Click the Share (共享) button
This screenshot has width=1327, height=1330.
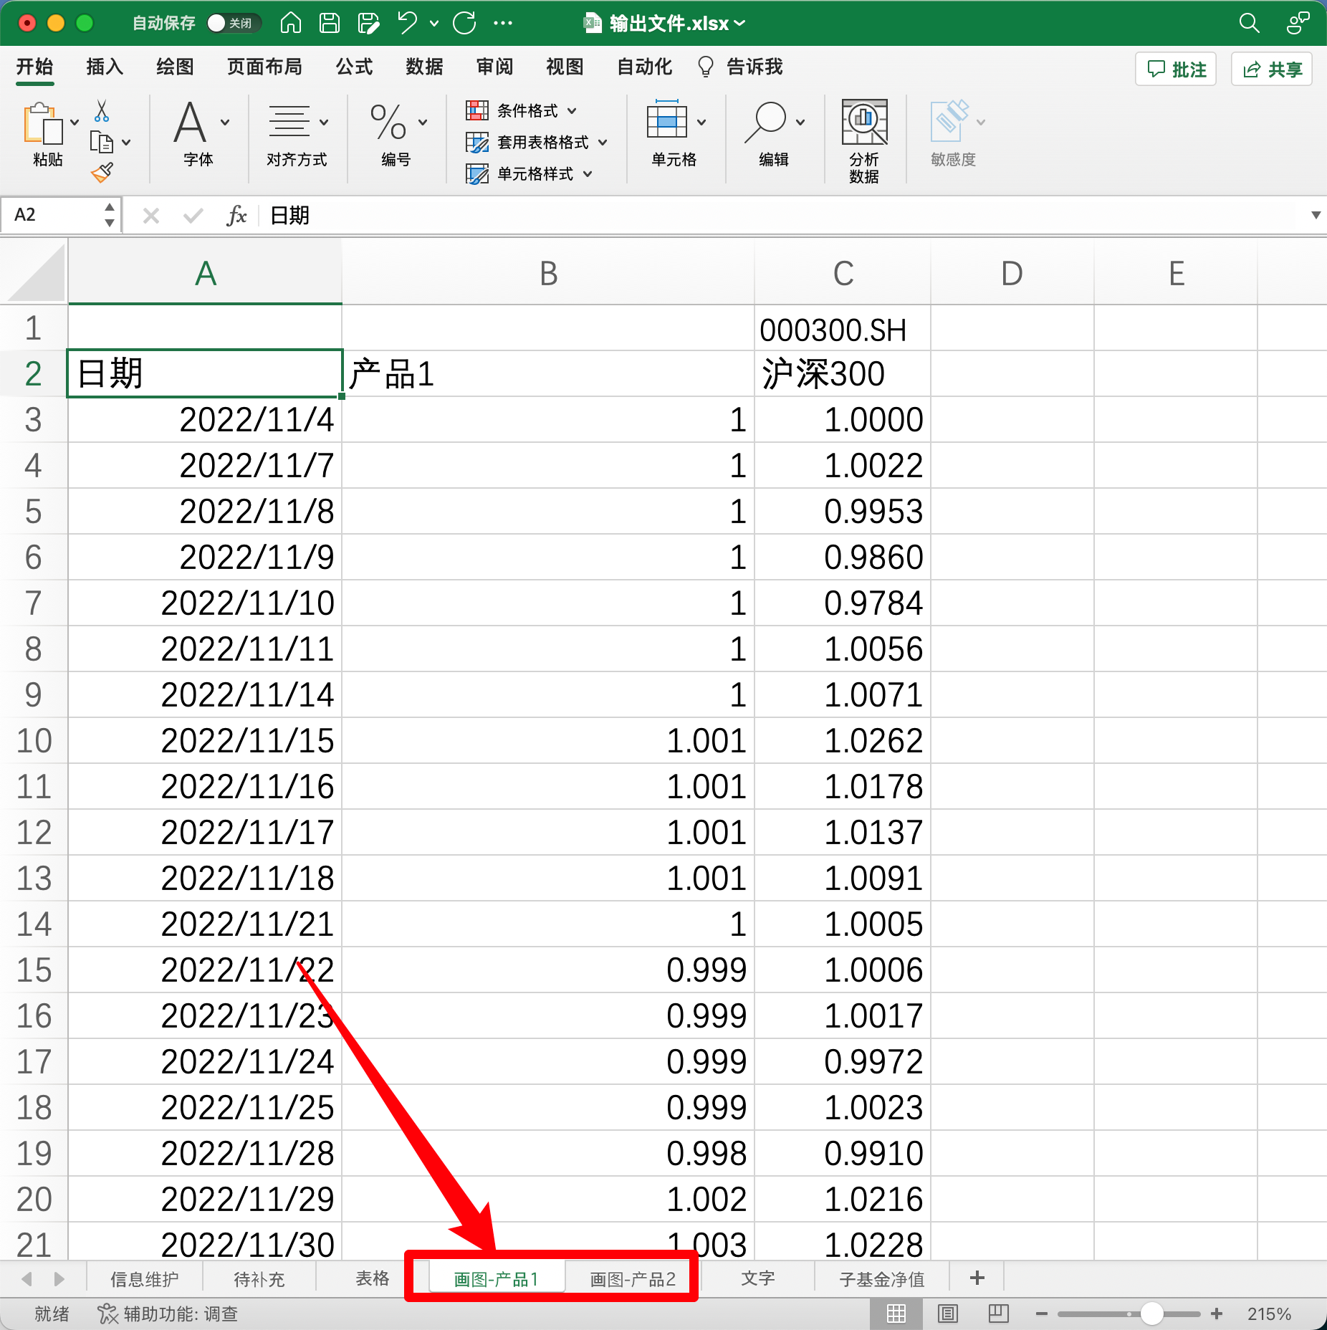tap(1272, 69)
